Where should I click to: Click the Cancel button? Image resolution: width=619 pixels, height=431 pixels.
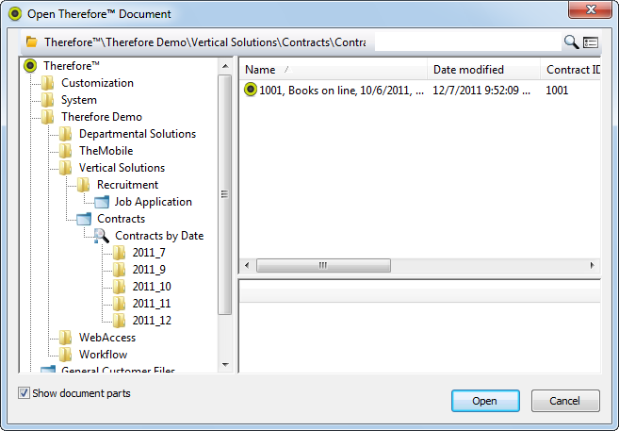pyautogui.click(x=565, y=401)
